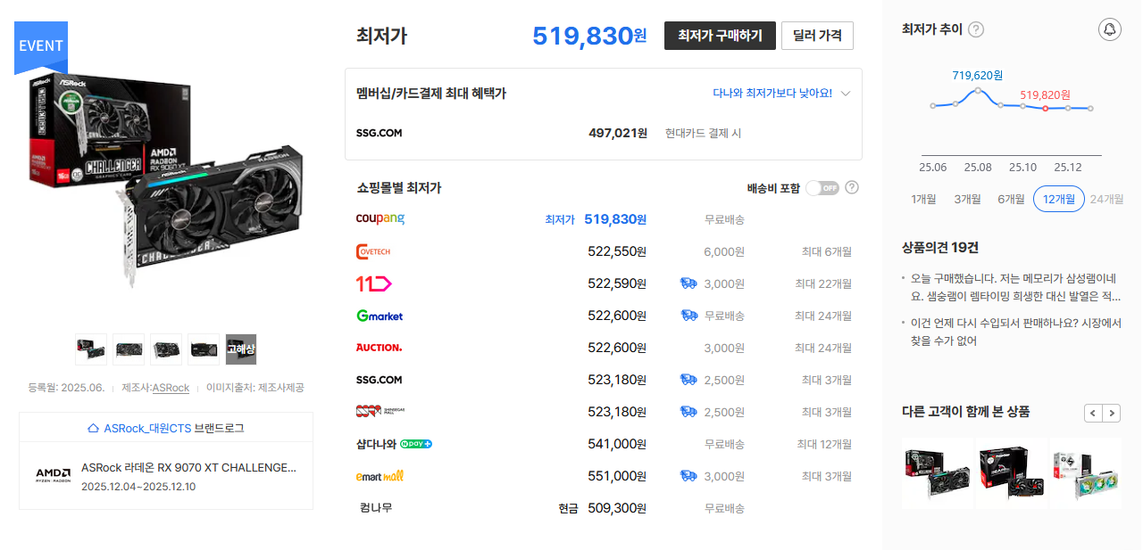Screen dimensions: 1143x550
Task: Click the help icon beside 배송비 포함 toggle
Action: click(x=852, y=188)
